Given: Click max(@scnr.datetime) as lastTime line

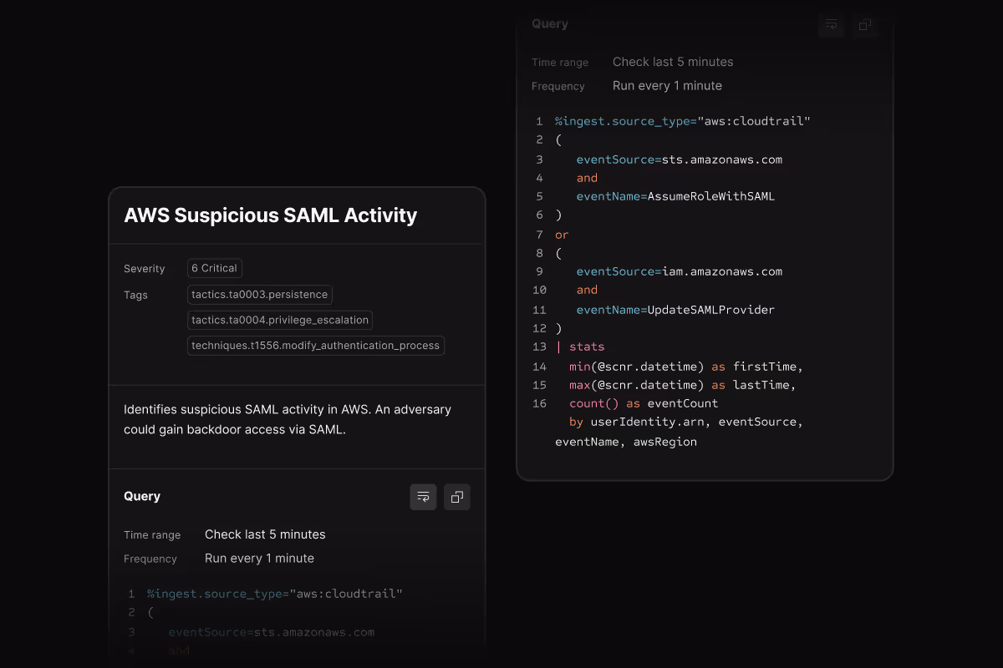Looking at the screenshot, I should 683,385.
